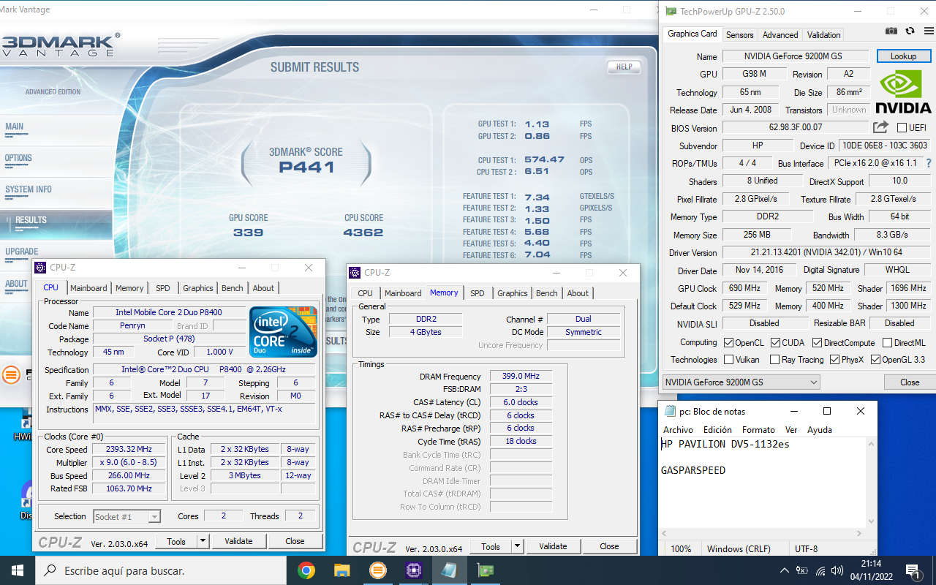Open File Explorer from taskbar
The height and width of the screenshot is (585, 936).
coord(341,570)
